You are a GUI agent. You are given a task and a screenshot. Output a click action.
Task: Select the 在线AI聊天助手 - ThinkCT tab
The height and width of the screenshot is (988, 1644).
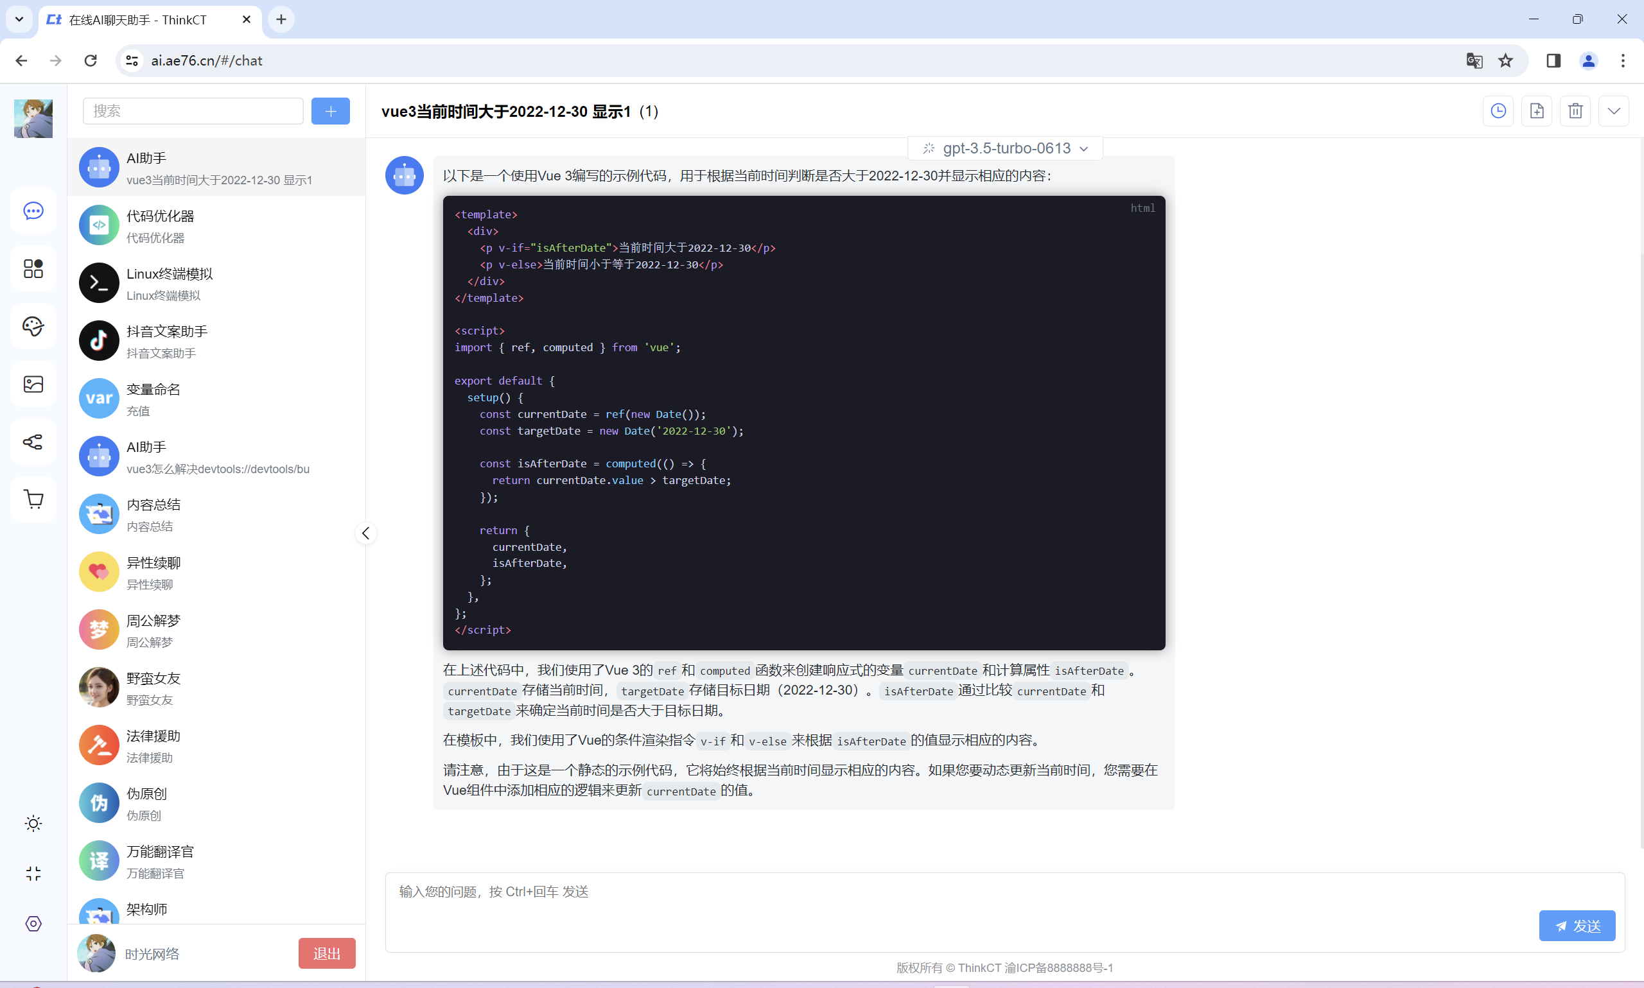150,20
